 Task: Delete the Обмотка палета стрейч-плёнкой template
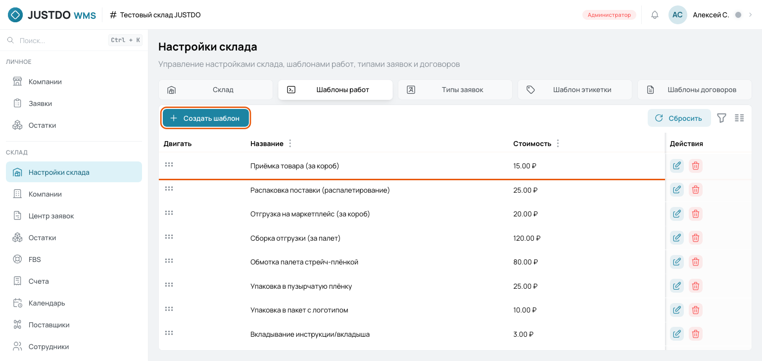[696, 262]
